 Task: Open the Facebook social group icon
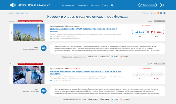[x=164, y=13]
